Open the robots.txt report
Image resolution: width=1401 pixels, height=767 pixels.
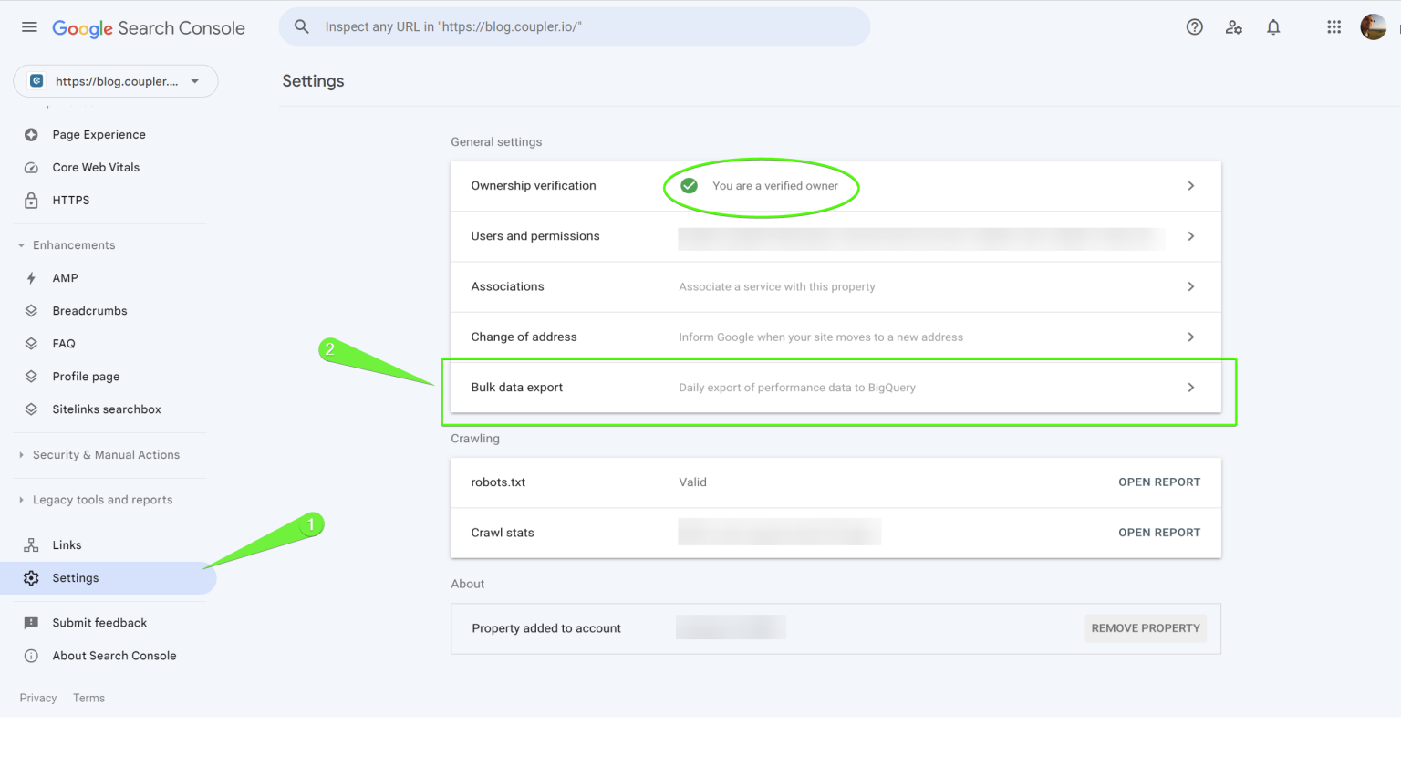point(1159,482)
